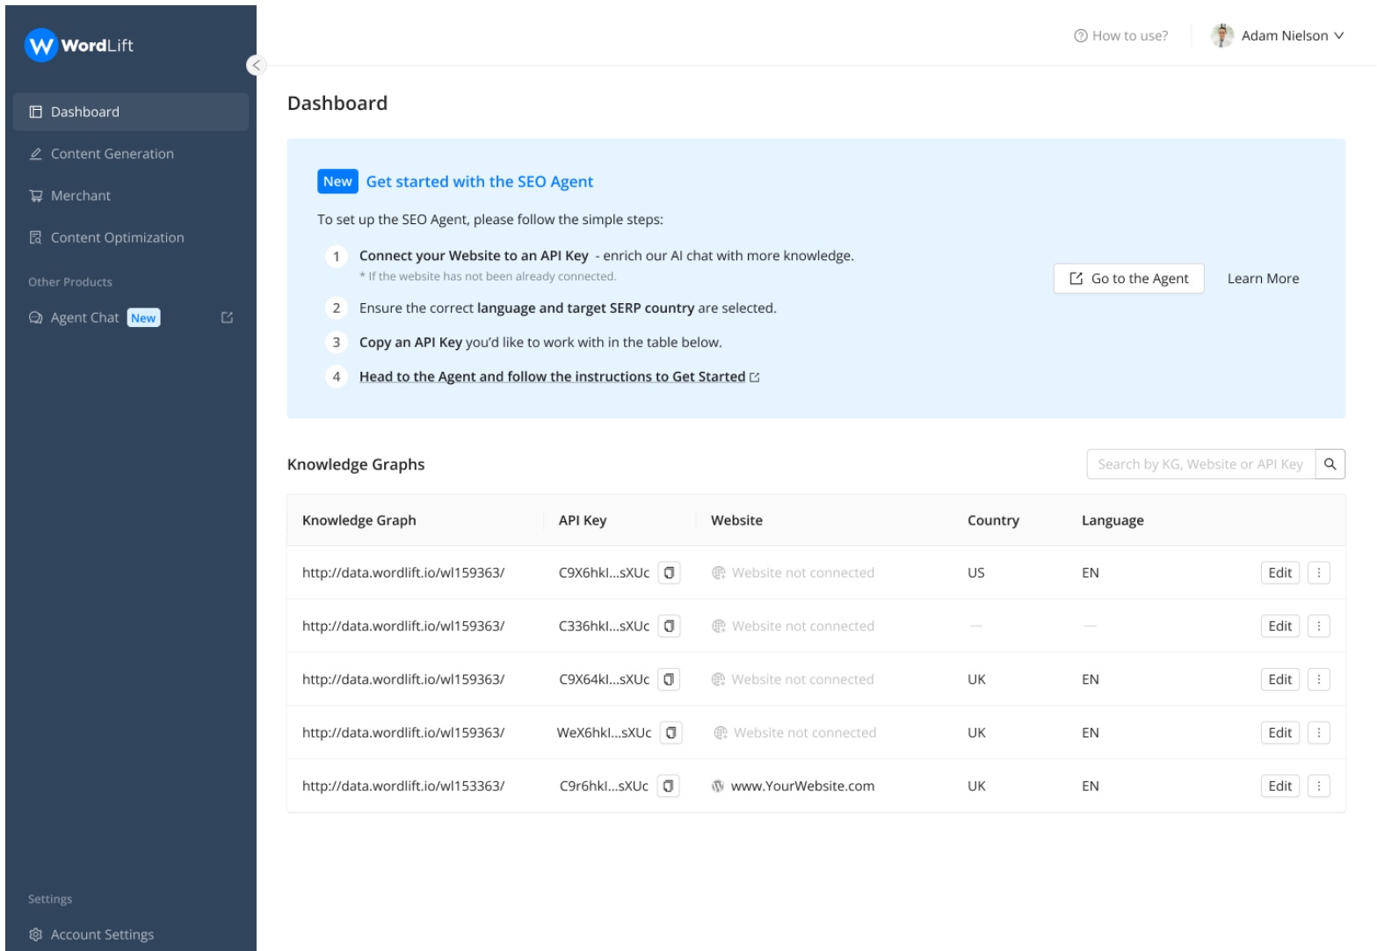This screenshot has height=951, width=1377.
Task: Click API key text WeX6hkI...sXUc
Action: click(605, 733)
